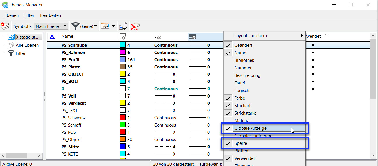Image resolution: width=378 pixels, height=166 pixels.
Task: Click the brown color swatch of PS_Platte
Action: click(123, 67)
